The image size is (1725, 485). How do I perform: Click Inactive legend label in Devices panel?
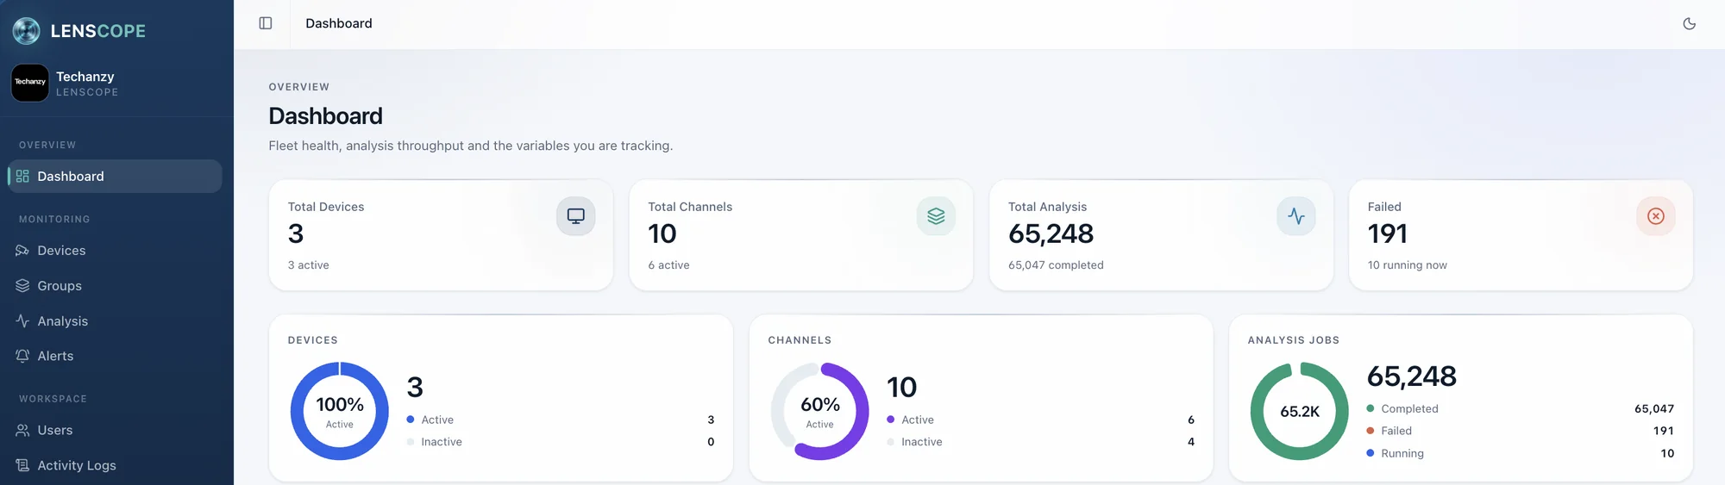442,442
